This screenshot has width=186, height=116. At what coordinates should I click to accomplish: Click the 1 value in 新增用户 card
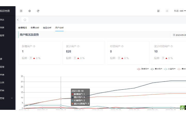tap(23, 52)
